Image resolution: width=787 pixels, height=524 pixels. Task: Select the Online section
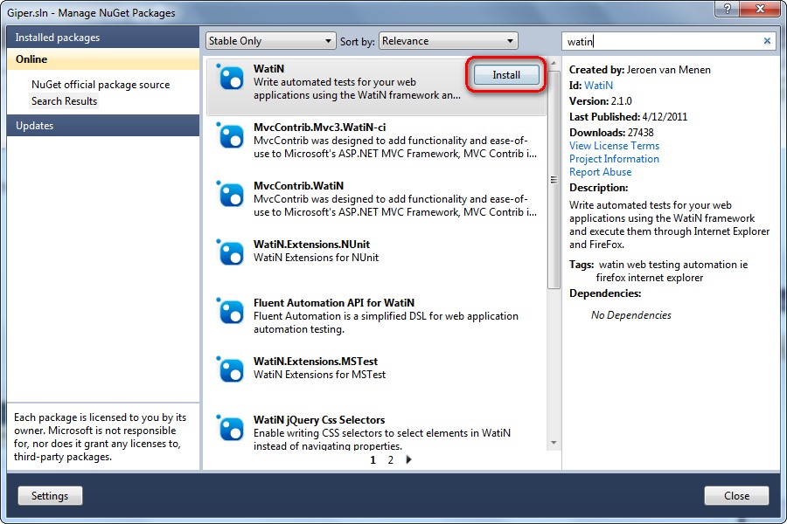103,59
